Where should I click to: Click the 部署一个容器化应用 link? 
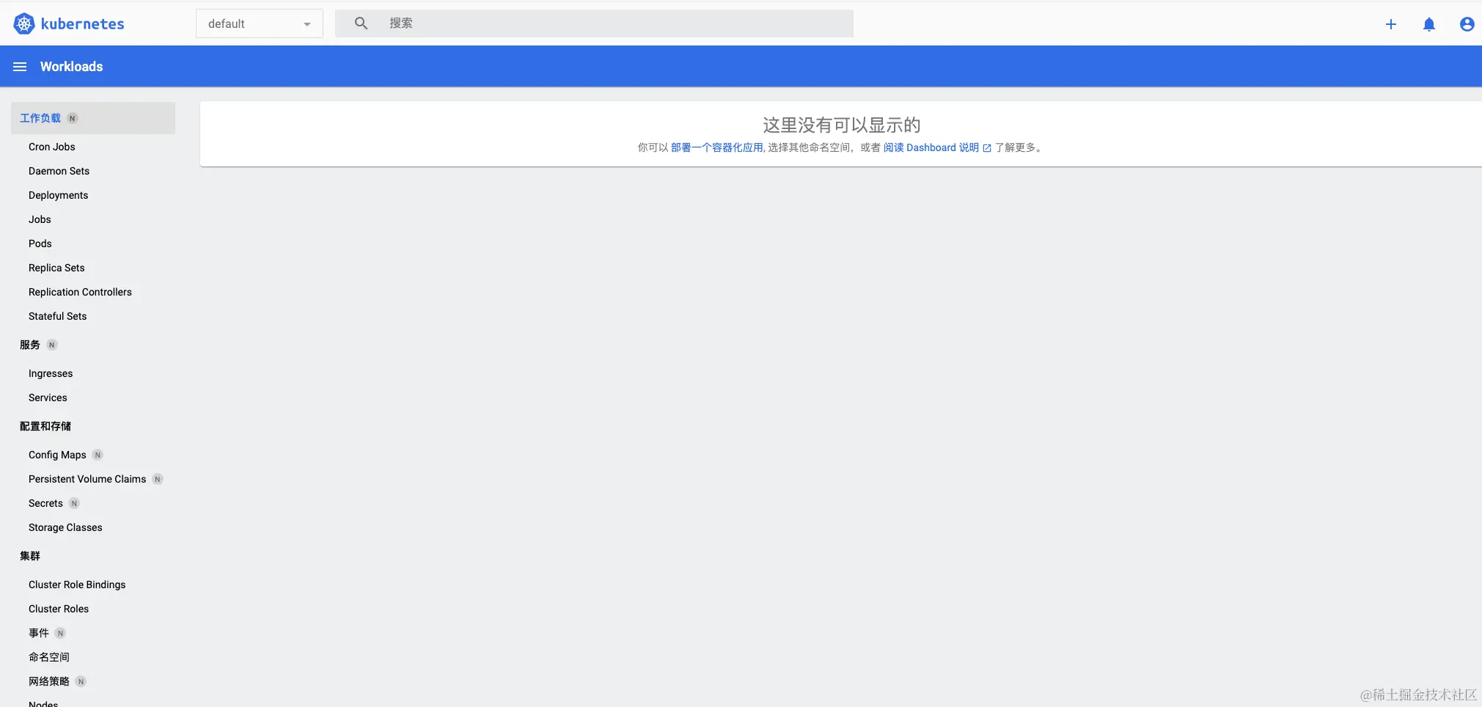[x=716, y=147]
